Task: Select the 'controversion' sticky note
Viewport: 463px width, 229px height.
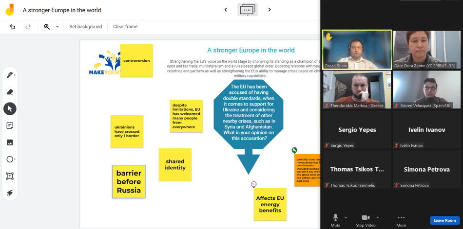Action: coord(136,61)
